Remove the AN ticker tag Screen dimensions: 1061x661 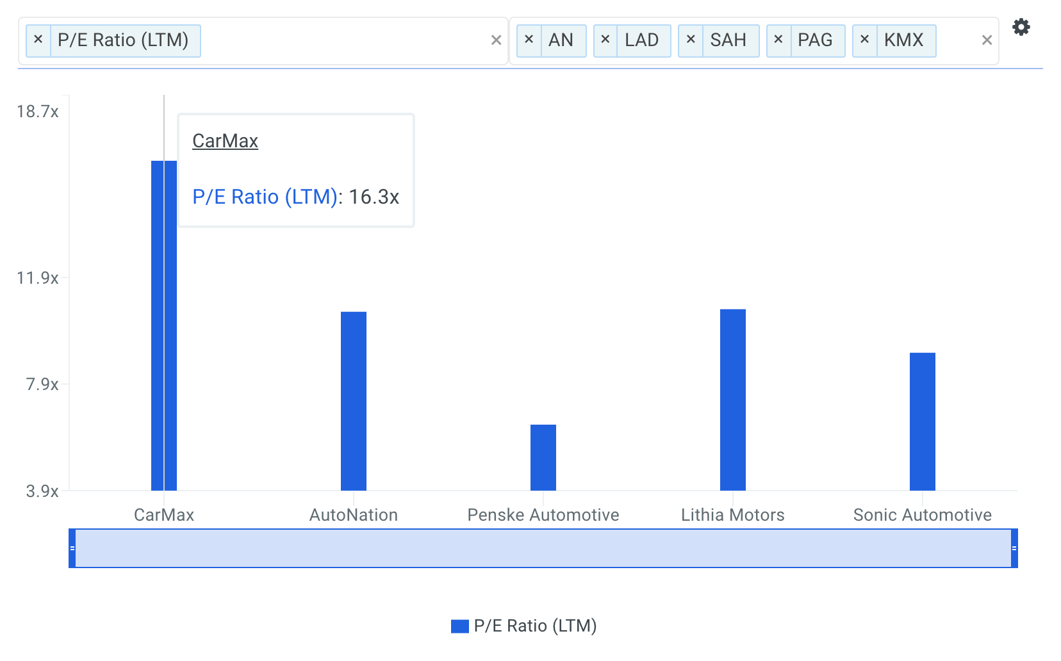(x=529, y=40)
